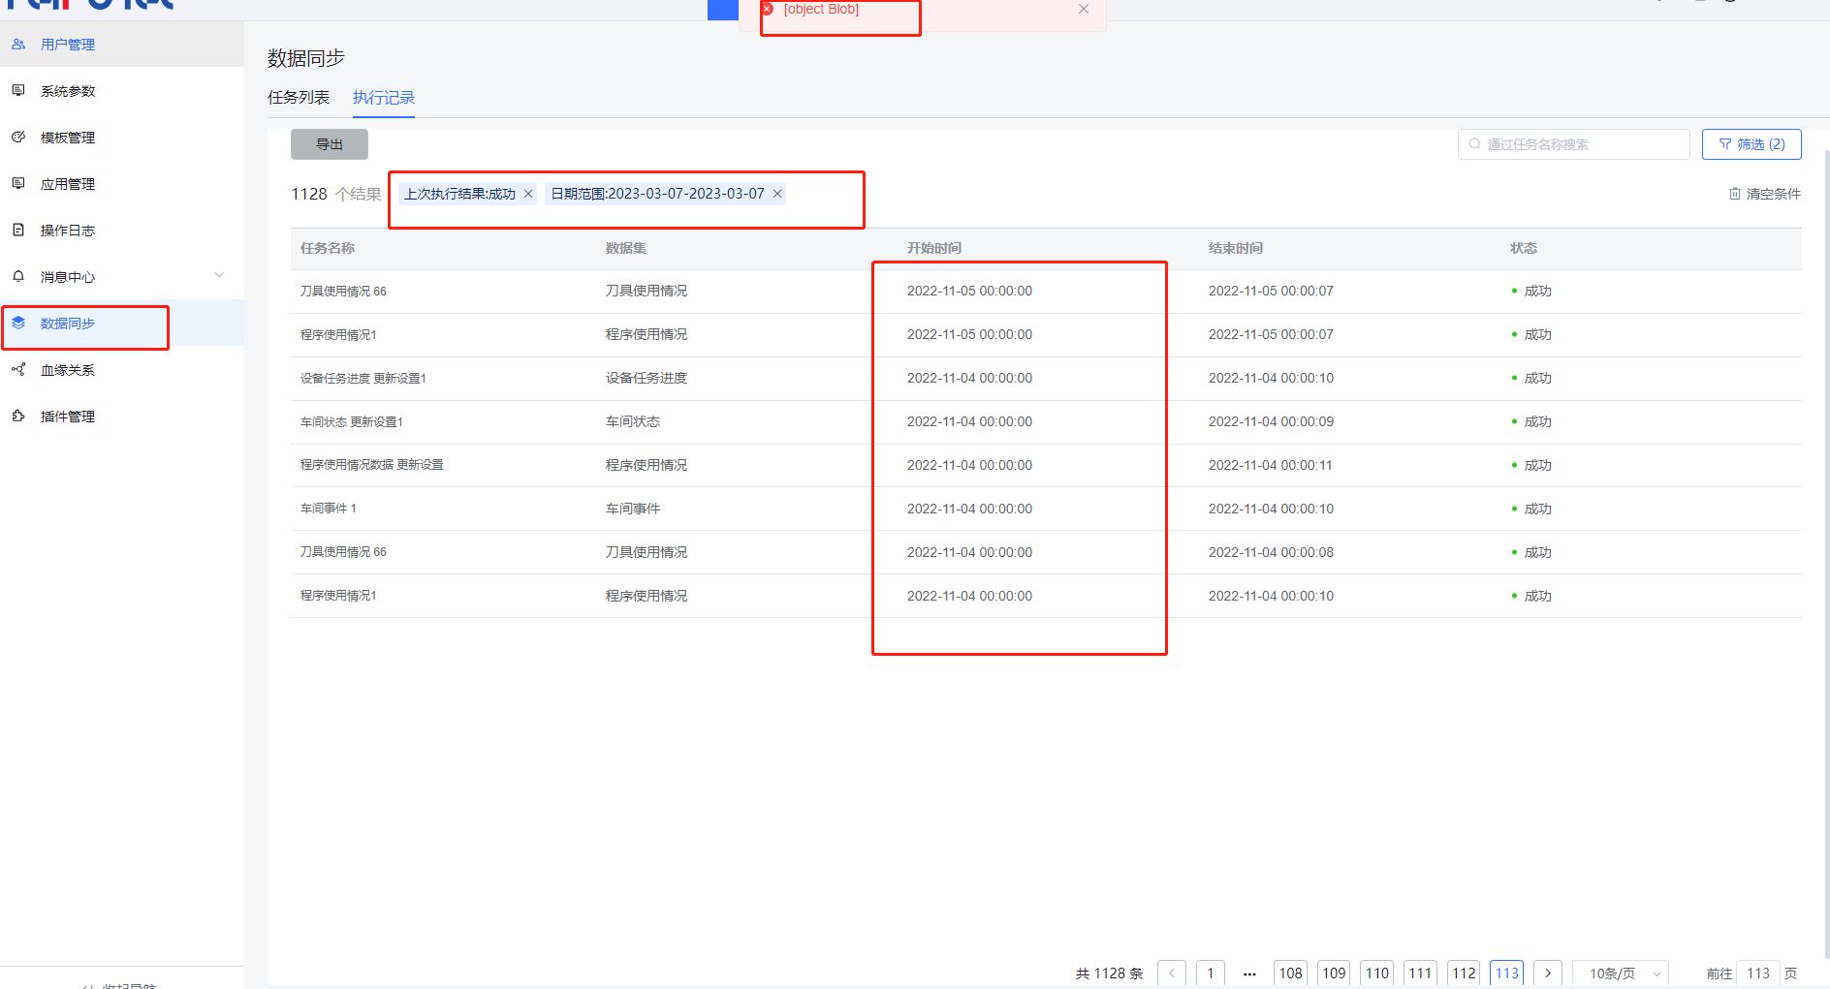1830x989 pixels.
Task: Click the 操作日志 sidebar icon
Action: coord(18,231)
